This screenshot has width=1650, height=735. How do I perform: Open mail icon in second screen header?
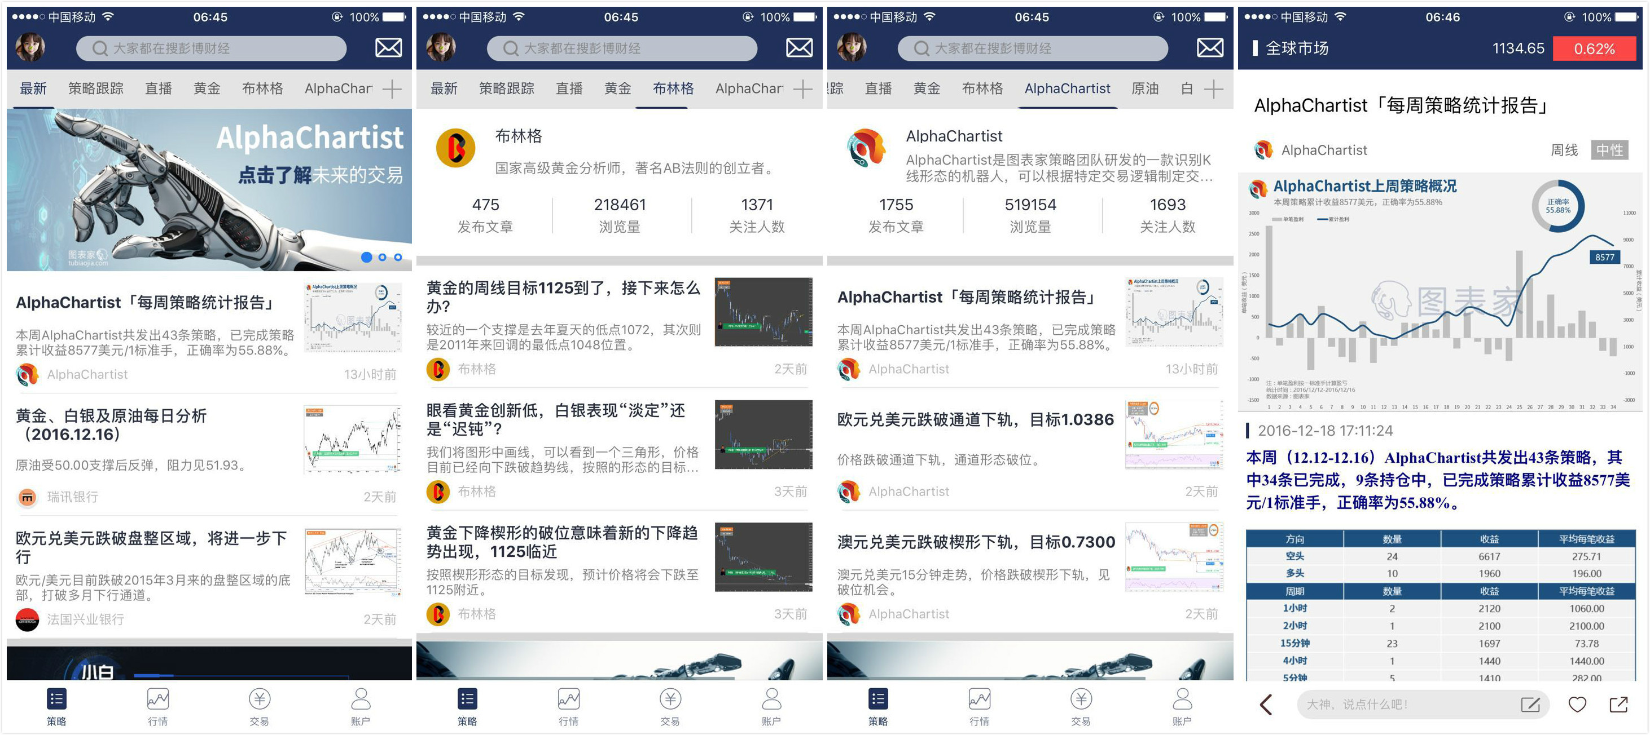(x=800, y=48)
